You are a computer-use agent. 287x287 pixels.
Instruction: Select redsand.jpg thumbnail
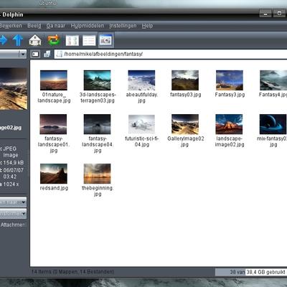(54, 174)
